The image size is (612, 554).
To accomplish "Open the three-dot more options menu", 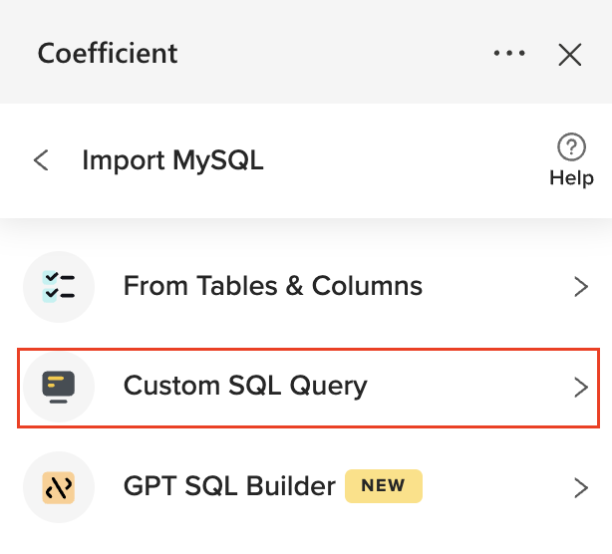I will coord(508,53).
